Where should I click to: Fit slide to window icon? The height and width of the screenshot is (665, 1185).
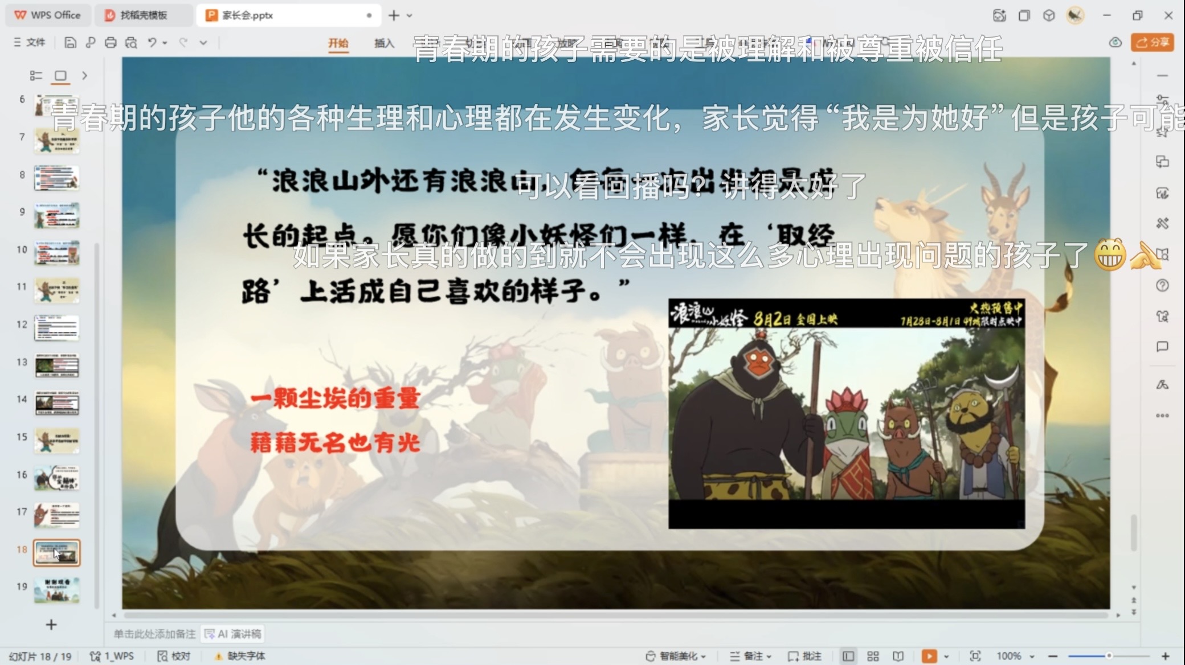[x=975, y=656]
